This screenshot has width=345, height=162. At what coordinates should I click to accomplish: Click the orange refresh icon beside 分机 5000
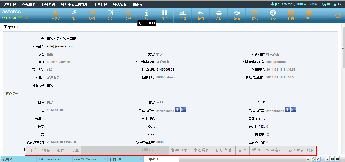(26, 17)
